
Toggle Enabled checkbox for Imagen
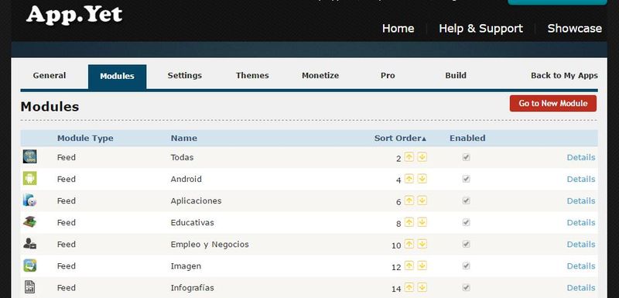pyautogui.click(x=467, y=265)
